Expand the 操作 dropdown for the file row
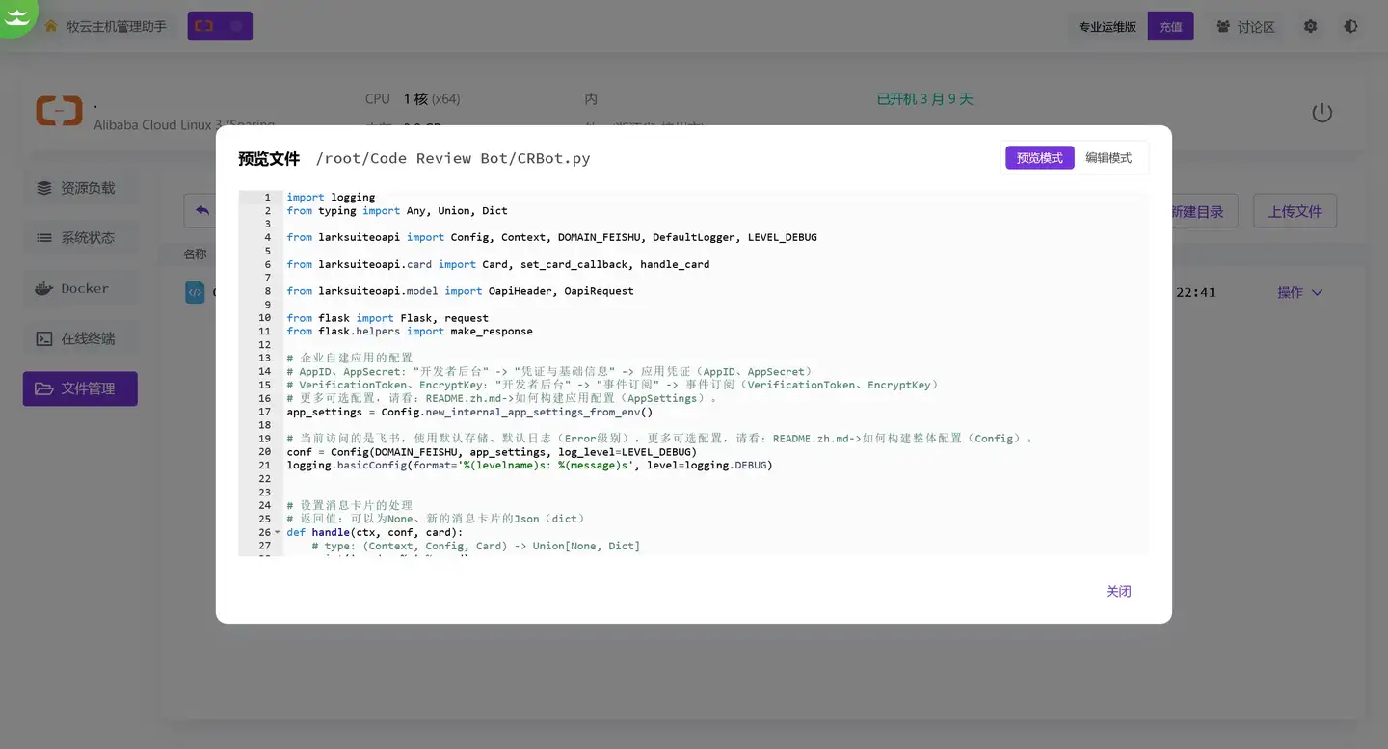Image resolution: width=1388 pixels, height=749 pixels. [x=1299, y=292]
